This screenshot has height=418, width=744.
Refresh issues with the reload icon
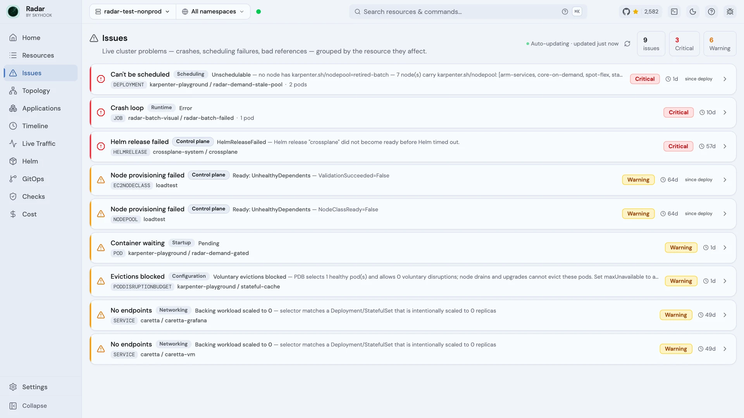pyautogui.click(x=627, y=44)
